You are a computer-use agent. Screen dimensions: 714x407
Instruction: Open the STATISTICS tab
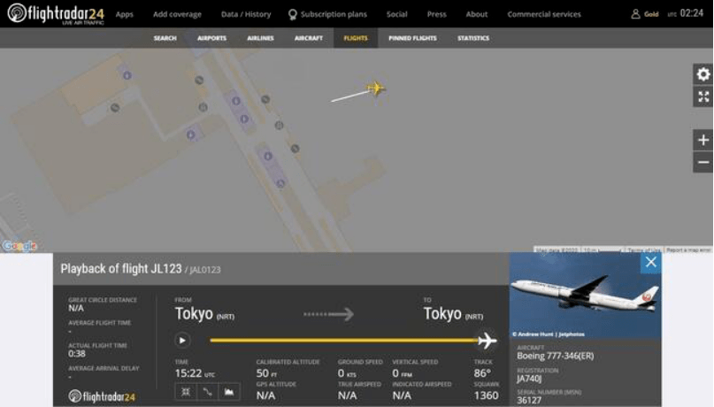point(473,38)
